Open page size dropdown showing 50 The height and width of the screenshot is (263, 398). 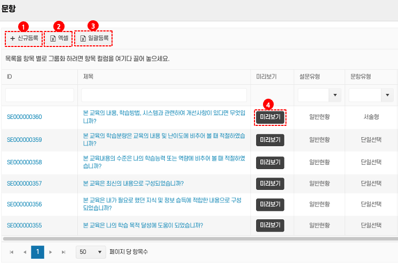pyautogui.click(x=92, y=252)
